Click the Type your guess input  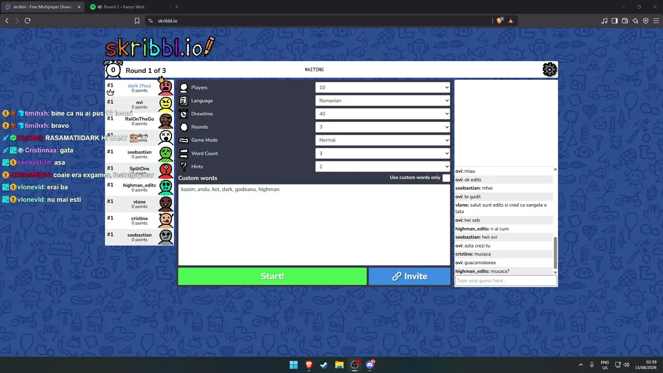coord(506,281)
